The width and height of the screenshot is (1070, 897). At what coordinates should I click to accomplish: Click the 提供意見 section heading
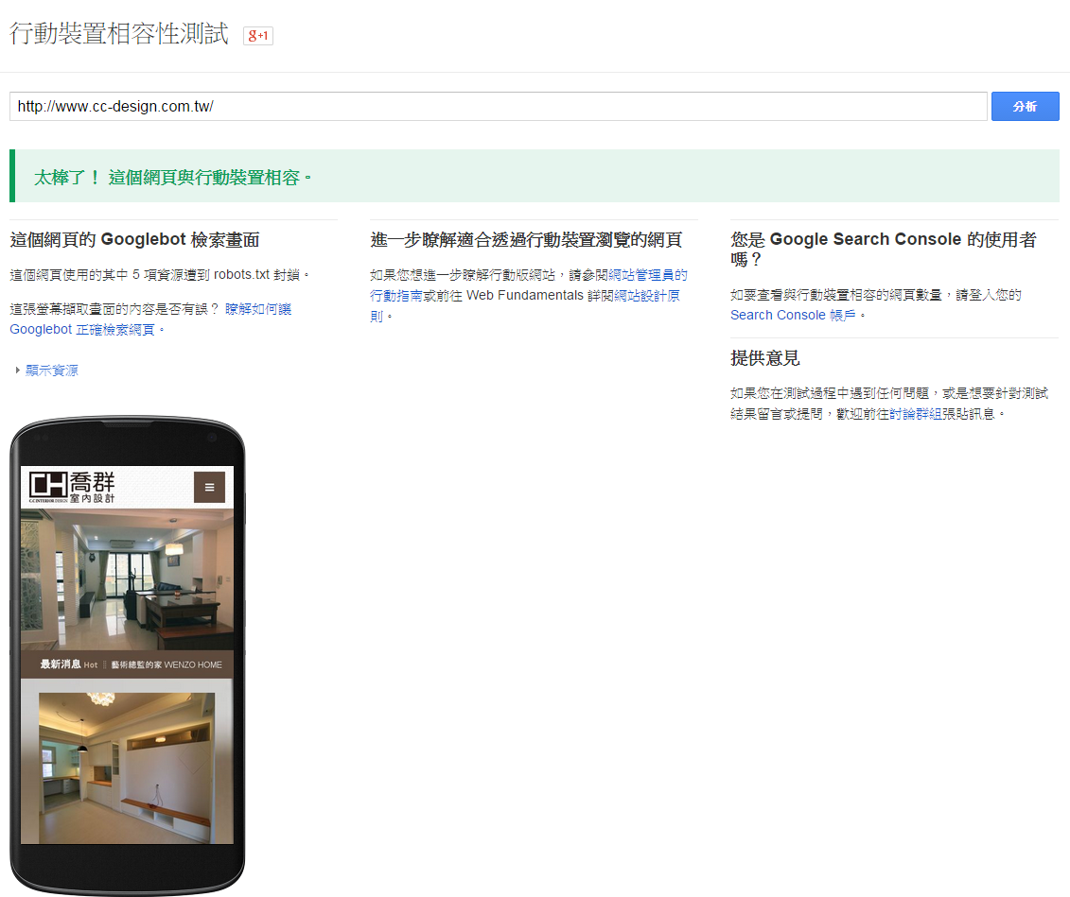point(765,358)
